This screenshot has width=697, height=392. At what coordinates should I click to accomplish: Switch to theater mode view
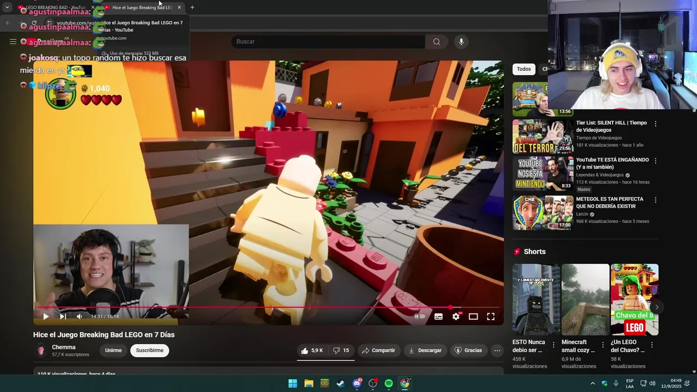tap(473, 316)
